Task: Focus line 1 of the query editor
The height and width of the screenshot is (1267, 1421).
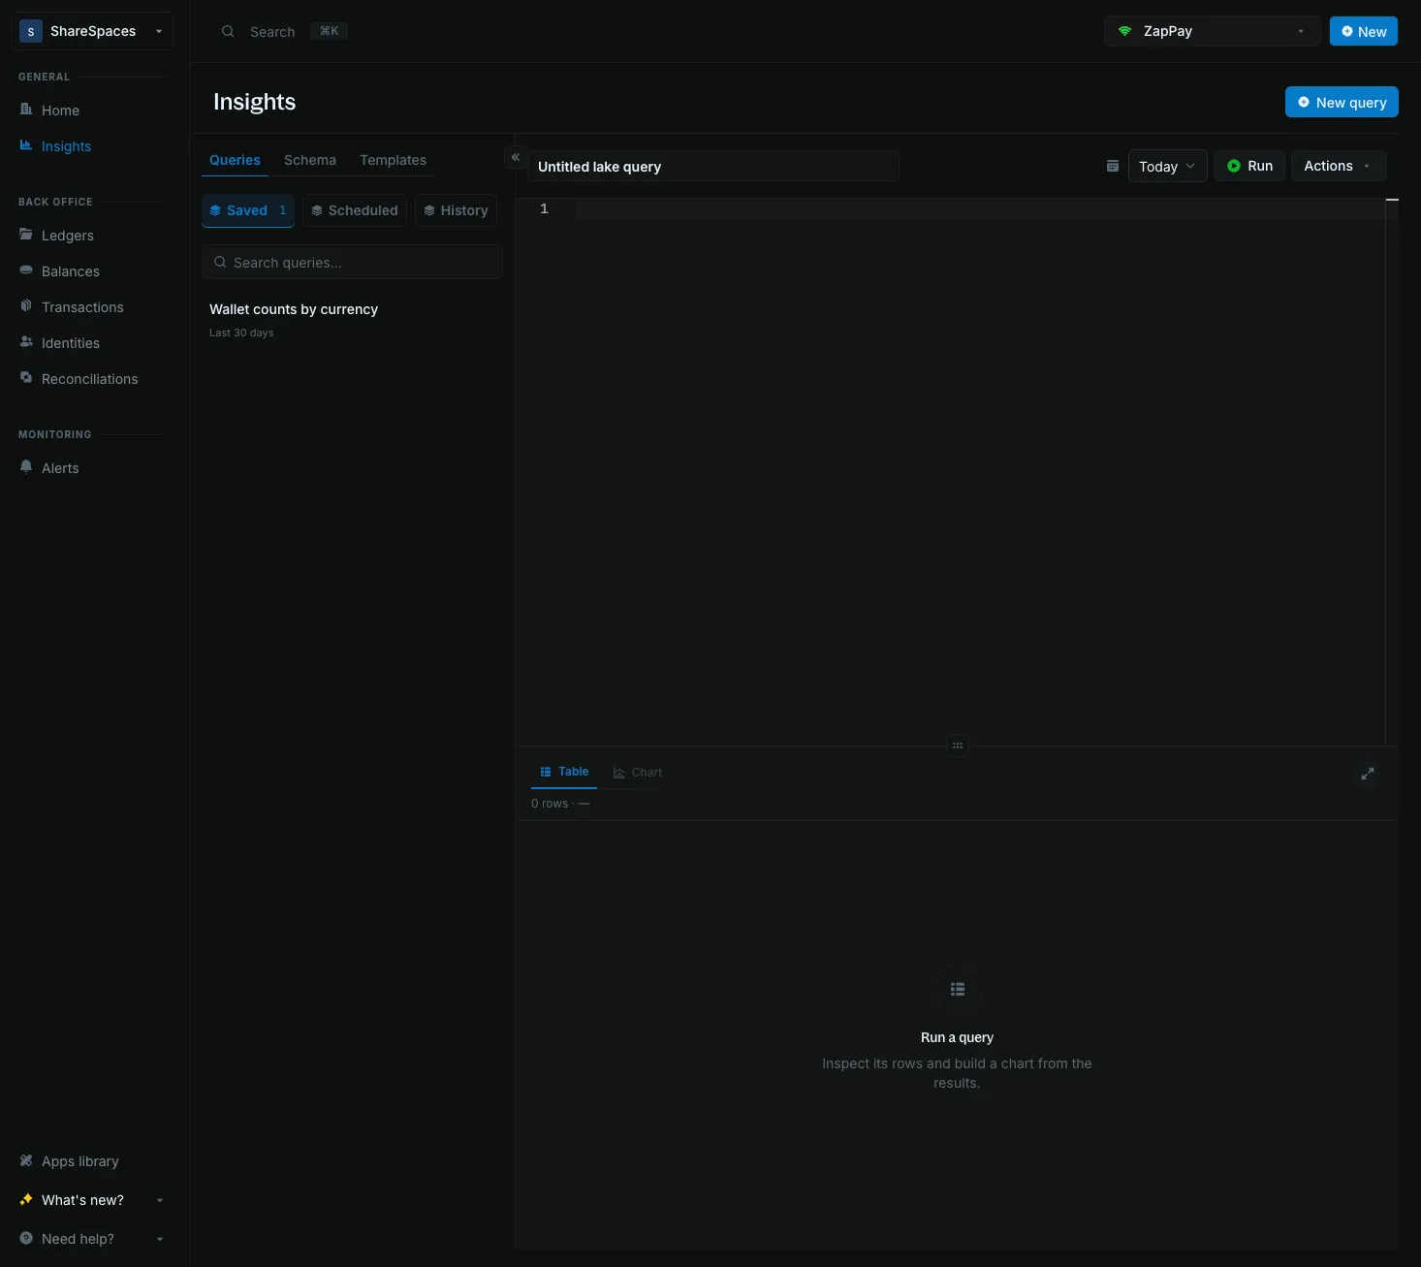Action: point(979,208)
